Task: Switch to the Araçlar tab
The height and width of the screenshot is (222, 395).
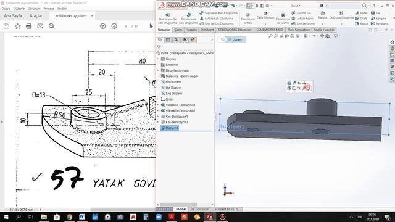Action: coord(36,15)
